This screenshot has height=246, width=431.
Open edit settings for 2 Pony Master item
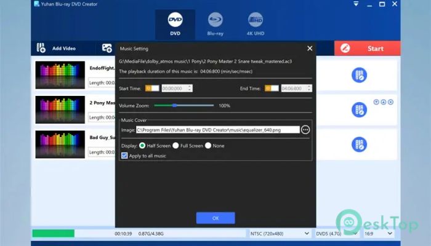[x=359, y=109]
